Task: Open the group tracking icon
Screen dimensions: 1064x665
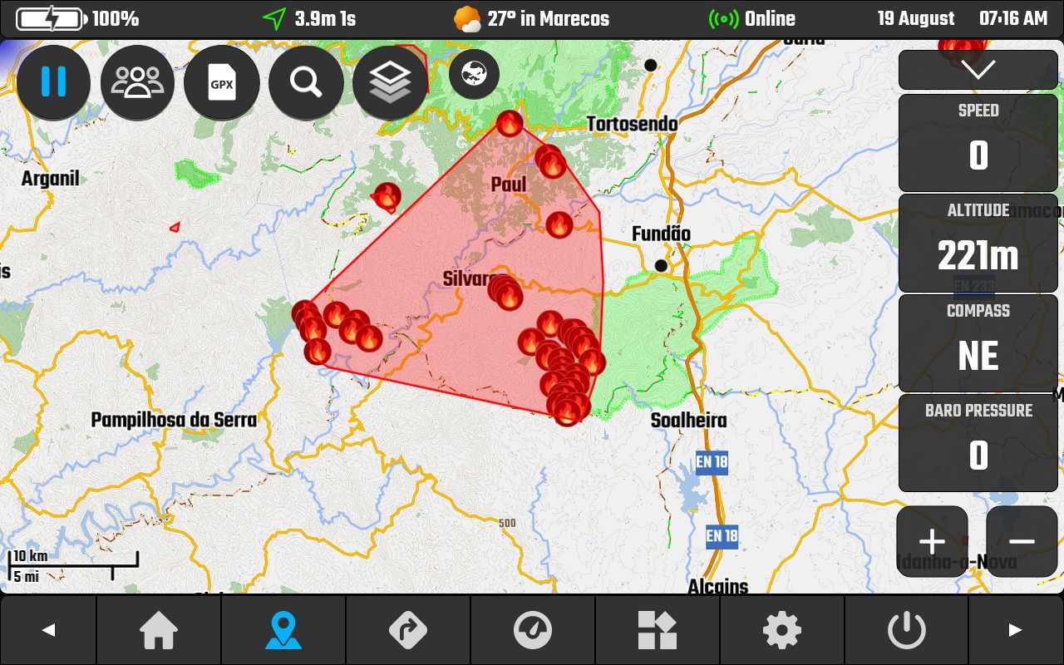Action: point(137,83)
